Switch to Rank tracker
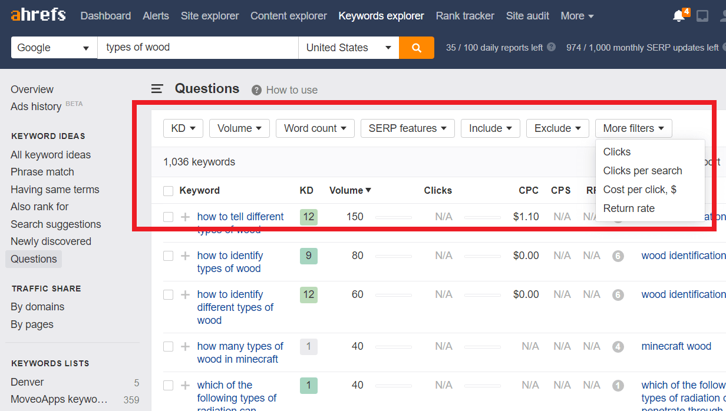The height and width of the screenshot is (411, 726). point(465,15)
